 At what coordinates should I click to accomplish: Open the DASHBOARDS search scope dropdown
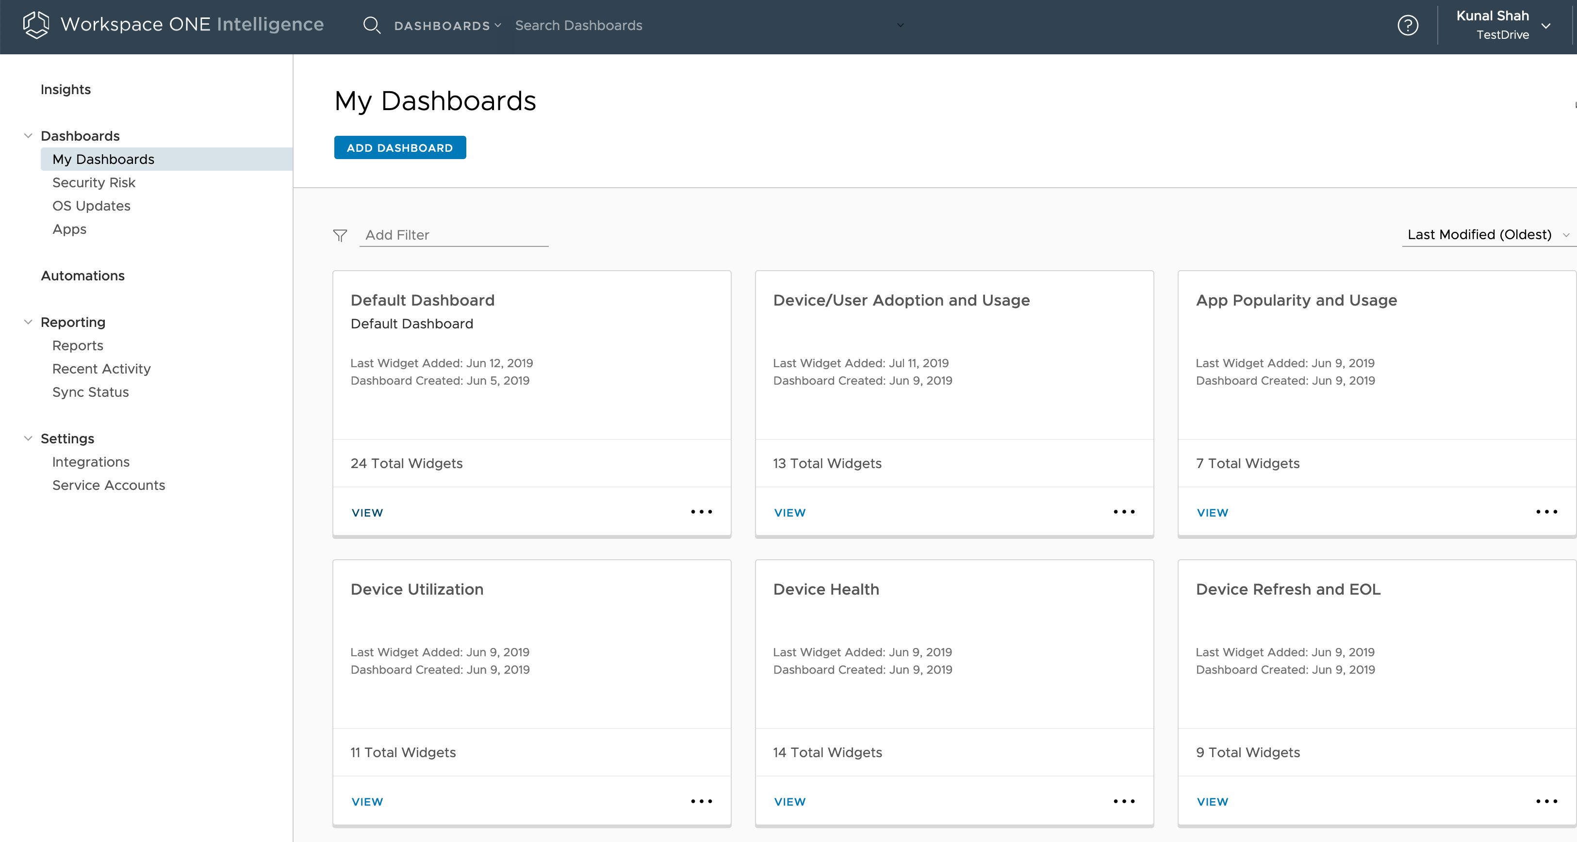pyautogui.click(x=447, y=26)
